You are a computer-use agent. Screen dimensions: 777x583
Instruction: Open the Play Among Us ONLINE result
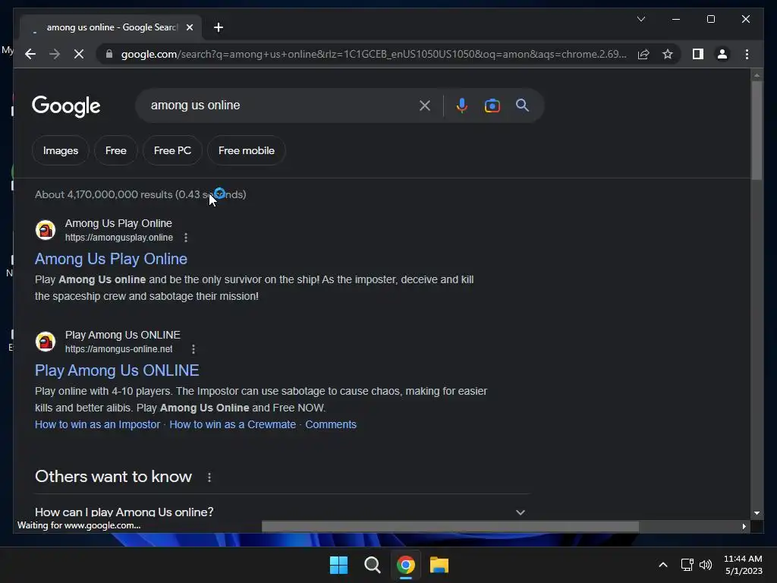[x=117, y=370]
